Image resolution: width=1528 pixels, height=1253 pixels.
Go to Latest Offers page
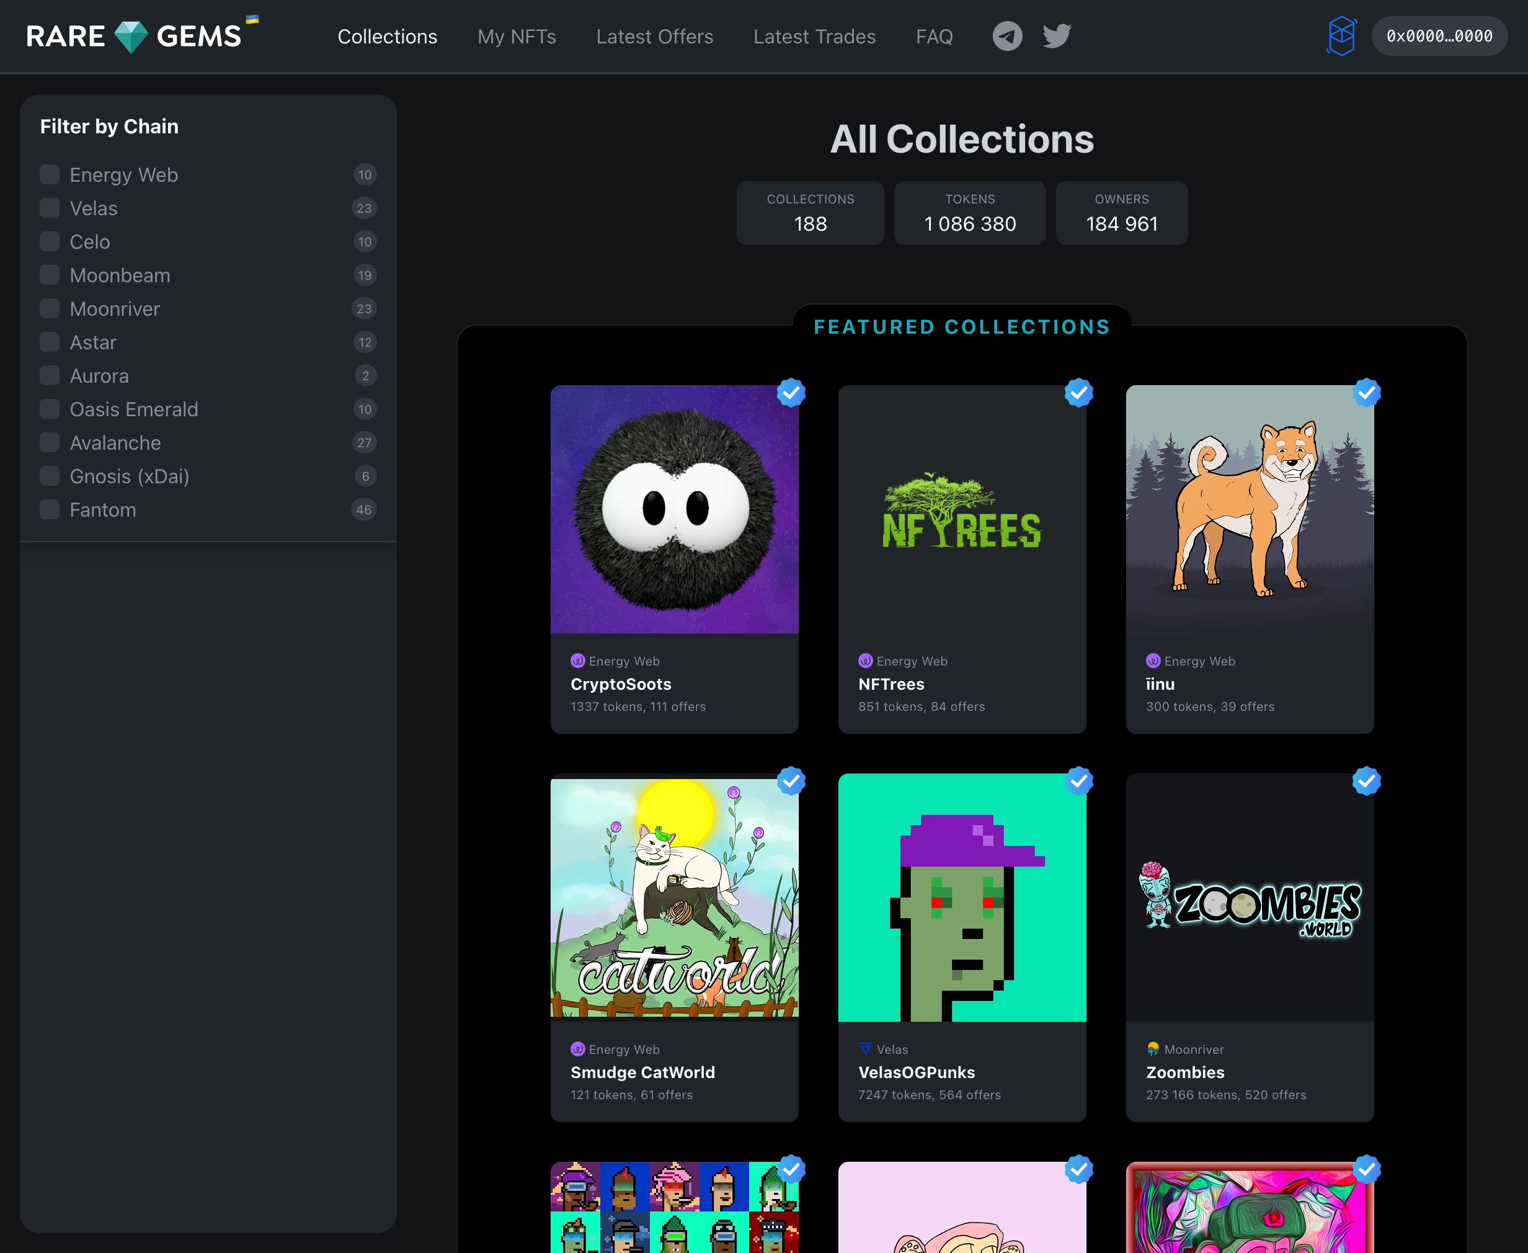654,37
